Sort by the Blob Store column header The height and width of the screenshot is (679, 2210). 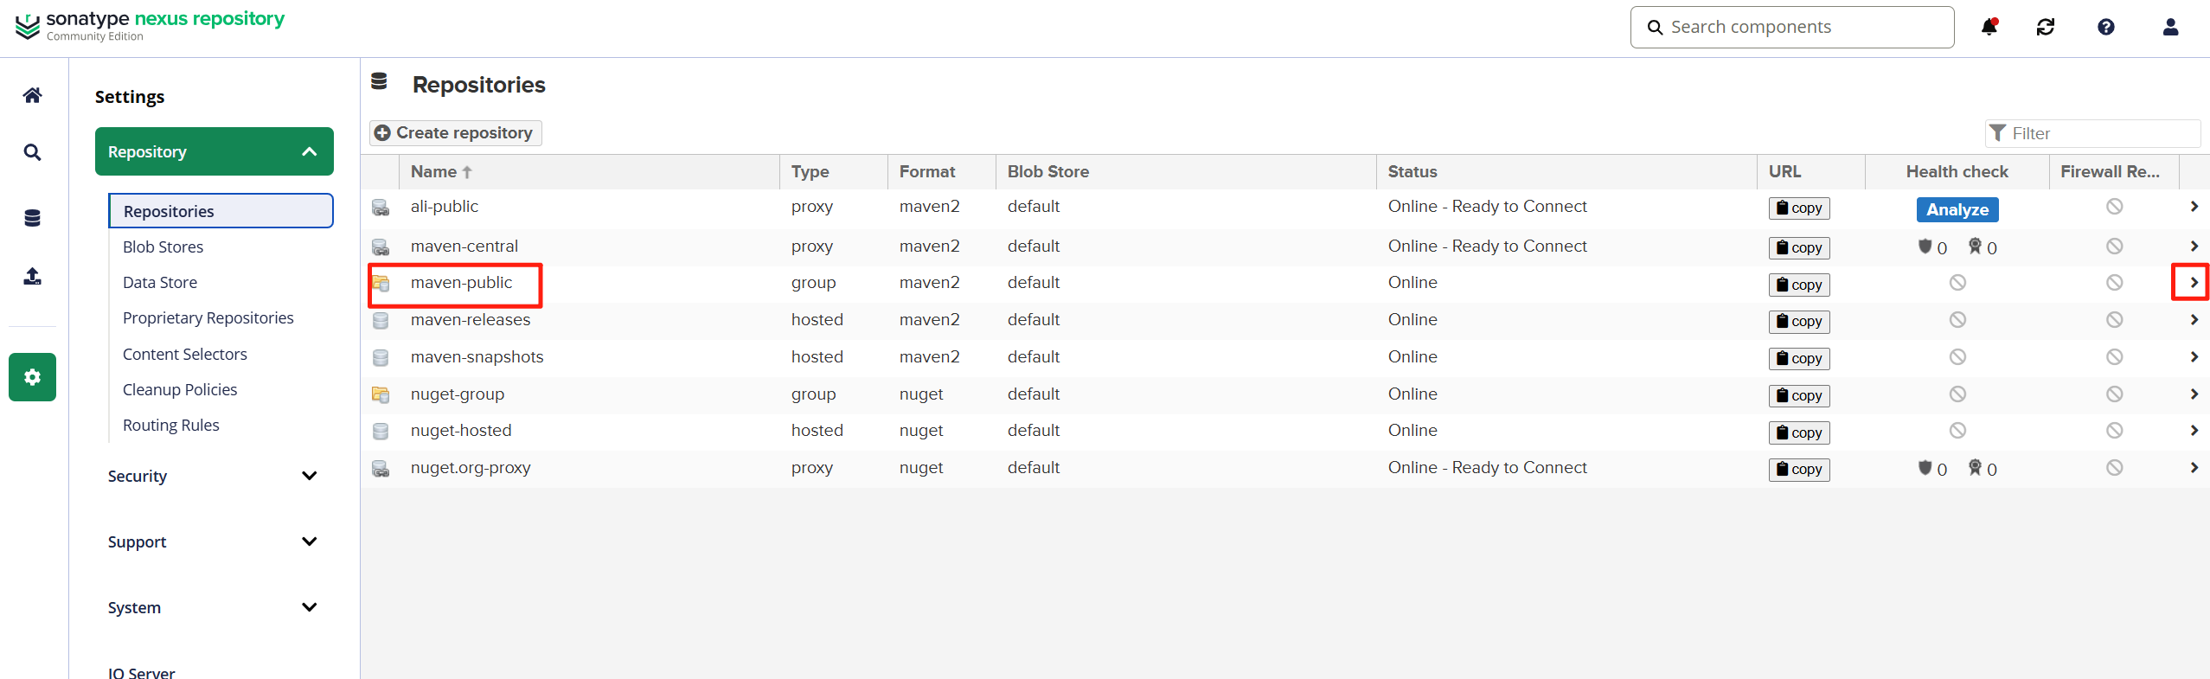click(x=1186, y=171)
